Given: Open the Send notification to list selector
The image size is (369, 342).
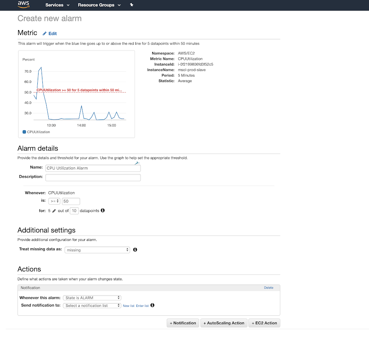Looking at the screenshot, I should point(92,305).
